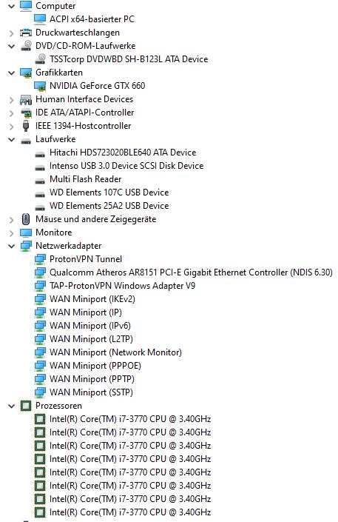Click the WAN Miniport (IKEv2) adapter icon
Screen dimensions: 338x522
(x=40, y=299)
